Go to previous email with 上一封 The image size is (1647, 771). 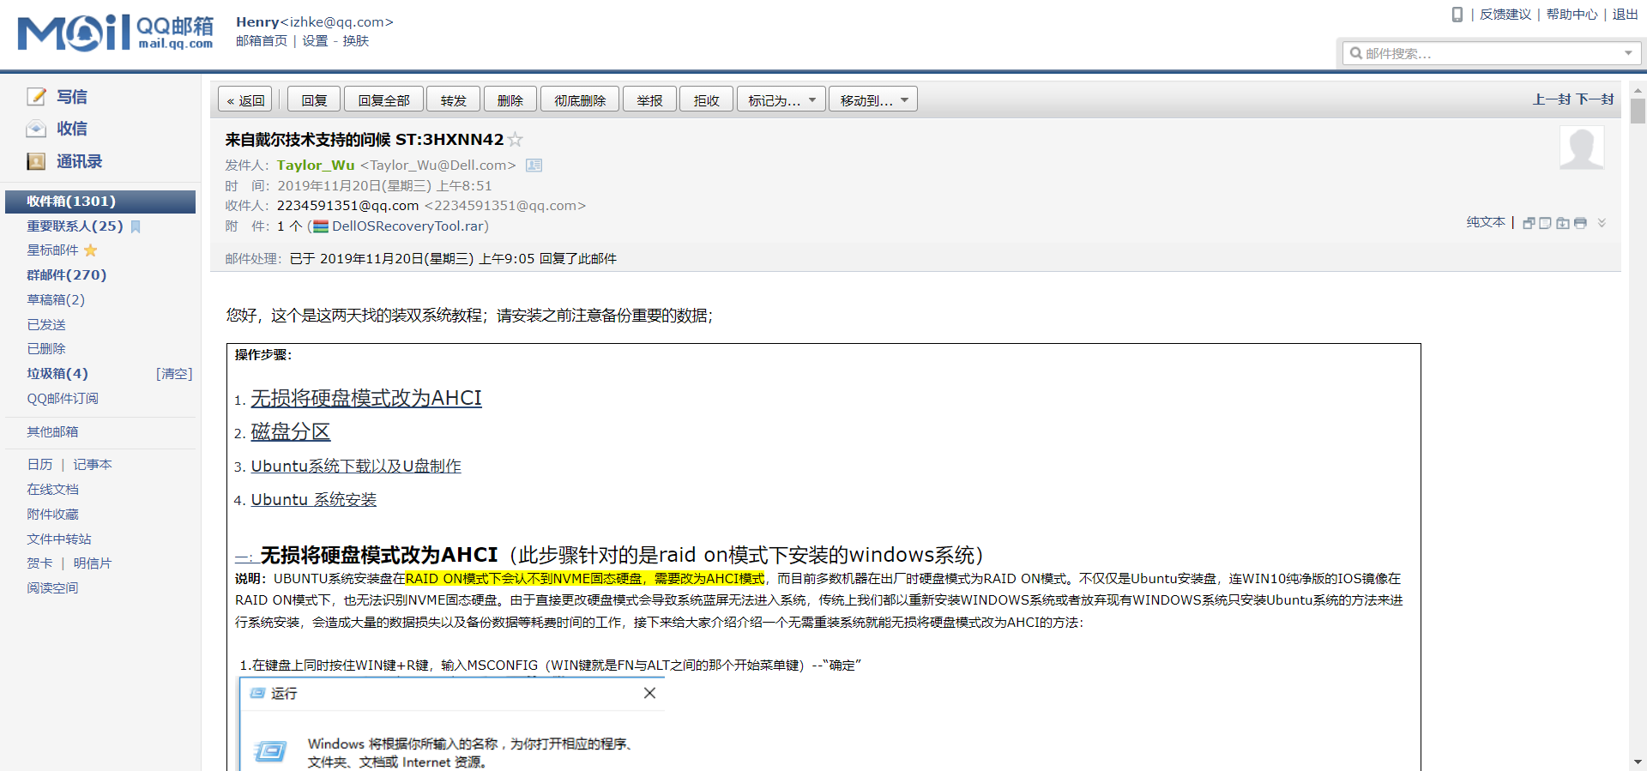(x=1552, y=99)
